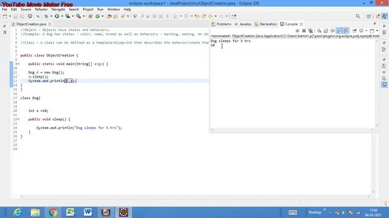Click the Back navigation arrow icon
Viewport: 389px width, 218px height.
tap(210, 16)
